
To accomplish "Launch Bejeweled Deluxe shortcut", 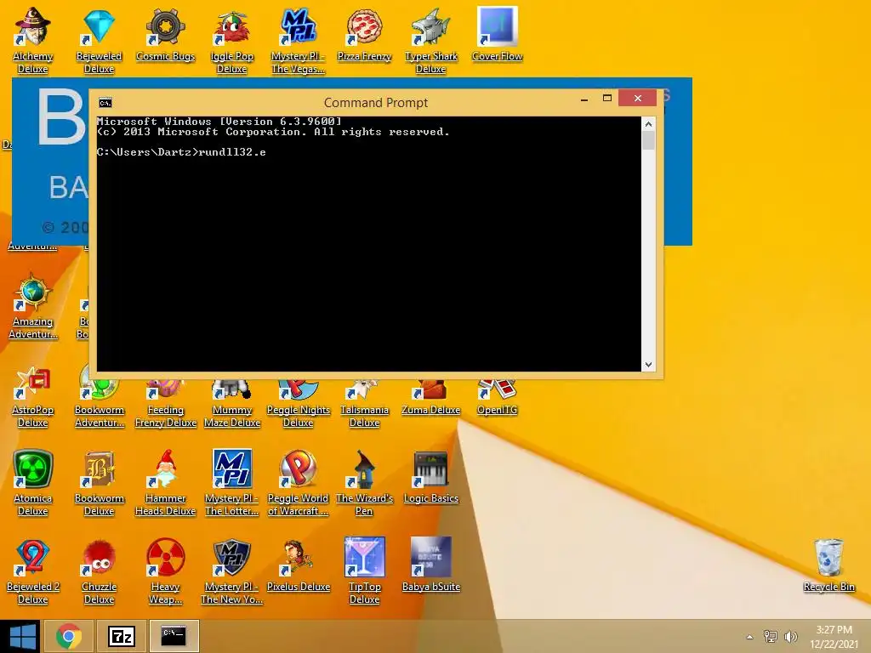I will pyautogui.click(x=99, y=39).
